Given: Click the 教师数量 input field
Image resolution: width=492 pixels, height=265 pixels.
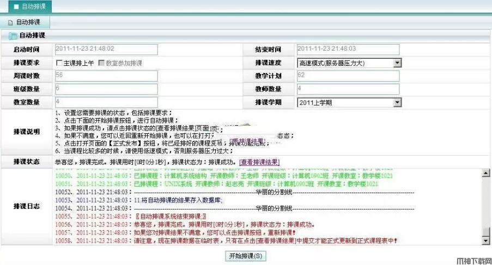Looking at the screenshot, I should tap(348, 89).
